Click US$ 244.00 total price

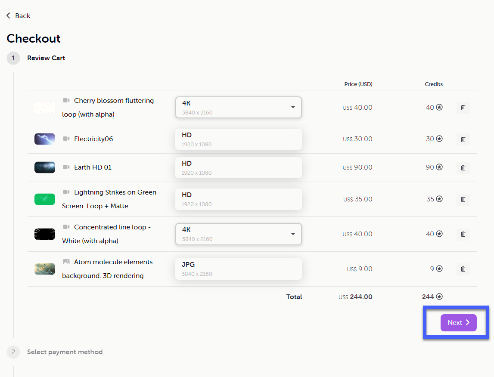point(355,297)
